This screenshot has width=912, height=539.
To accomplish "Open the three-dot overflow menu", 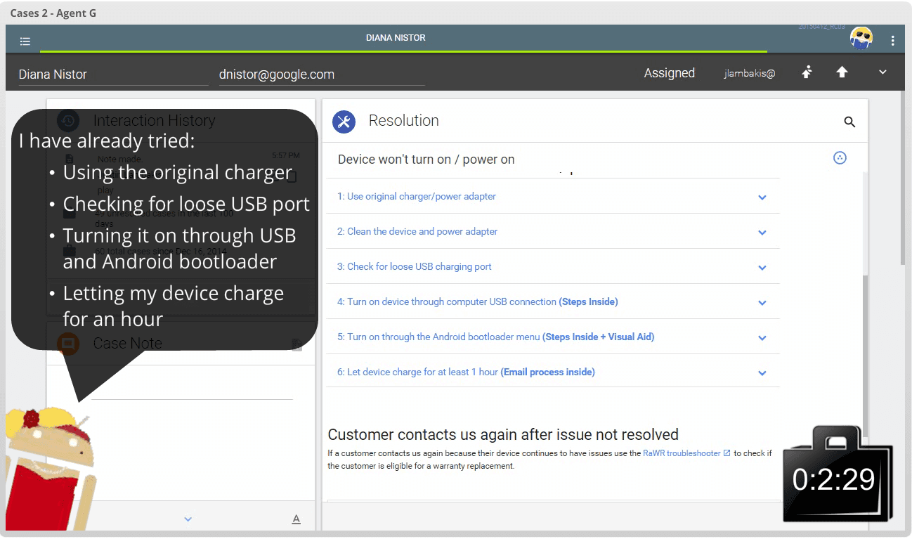I will [892, 41].
